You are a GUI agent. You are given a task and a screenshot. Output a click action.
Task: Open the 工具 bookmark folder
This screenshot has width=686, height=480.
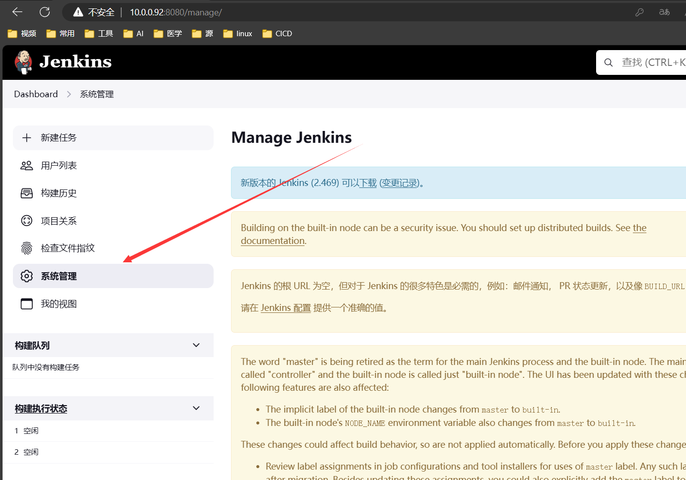(x=98, y=34)
